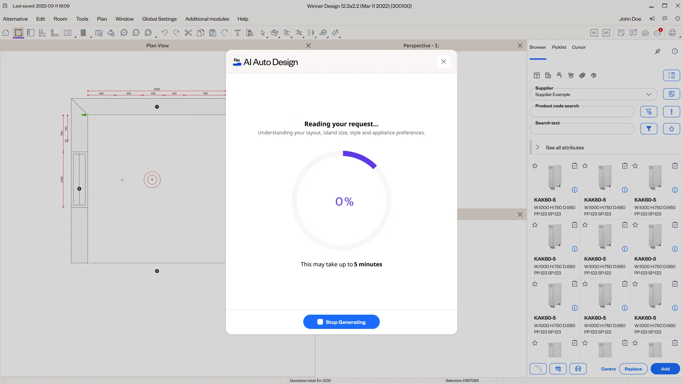
Task: Open the Alternative menu
Action: 15,19
